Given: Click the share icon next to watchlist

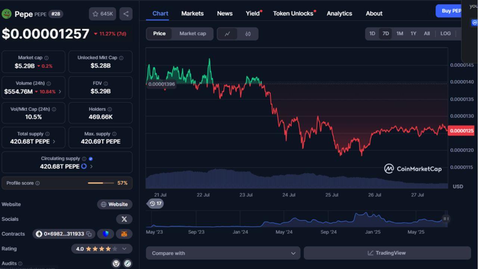Looking at the screenshot, I should [x=126, y=14].
